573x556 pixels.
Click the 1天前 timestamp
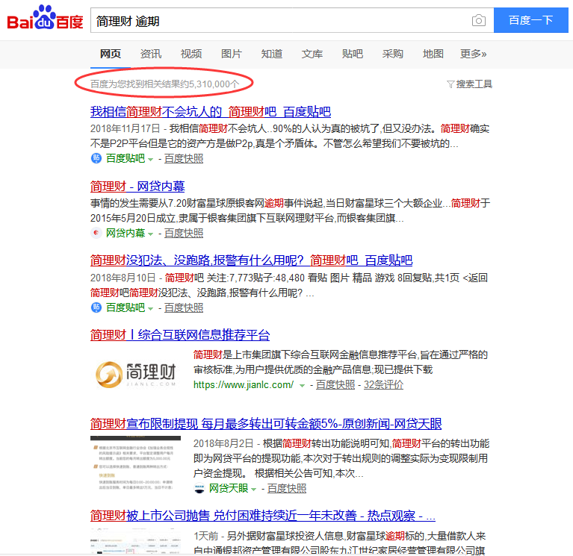[205, 536]
